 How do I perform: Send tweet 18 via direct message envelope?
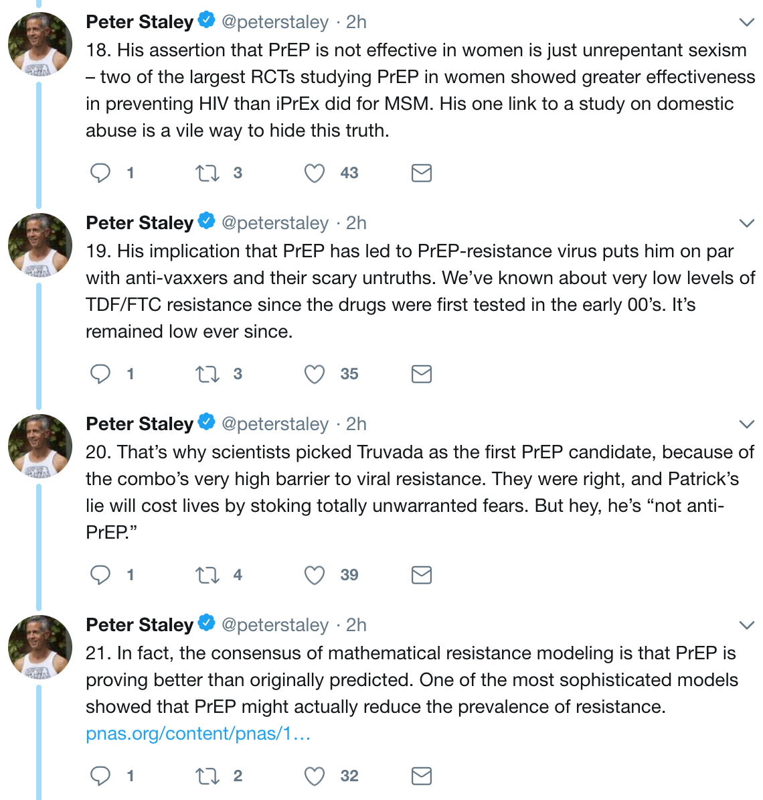click(x=421, y=174)
